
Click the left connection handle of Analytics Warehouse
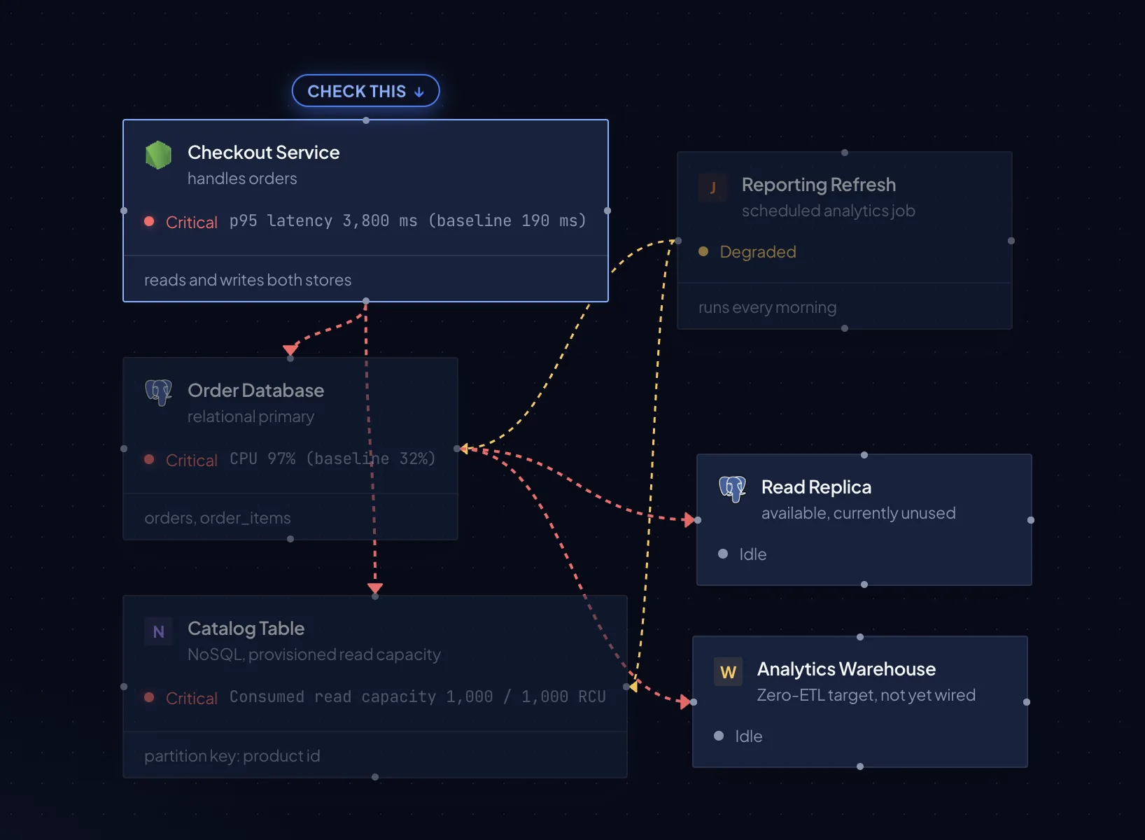coord(694,702)
